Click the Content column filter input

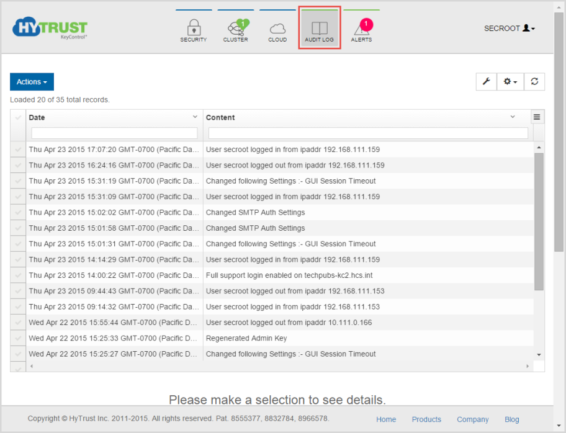click(x=368, y=133)
